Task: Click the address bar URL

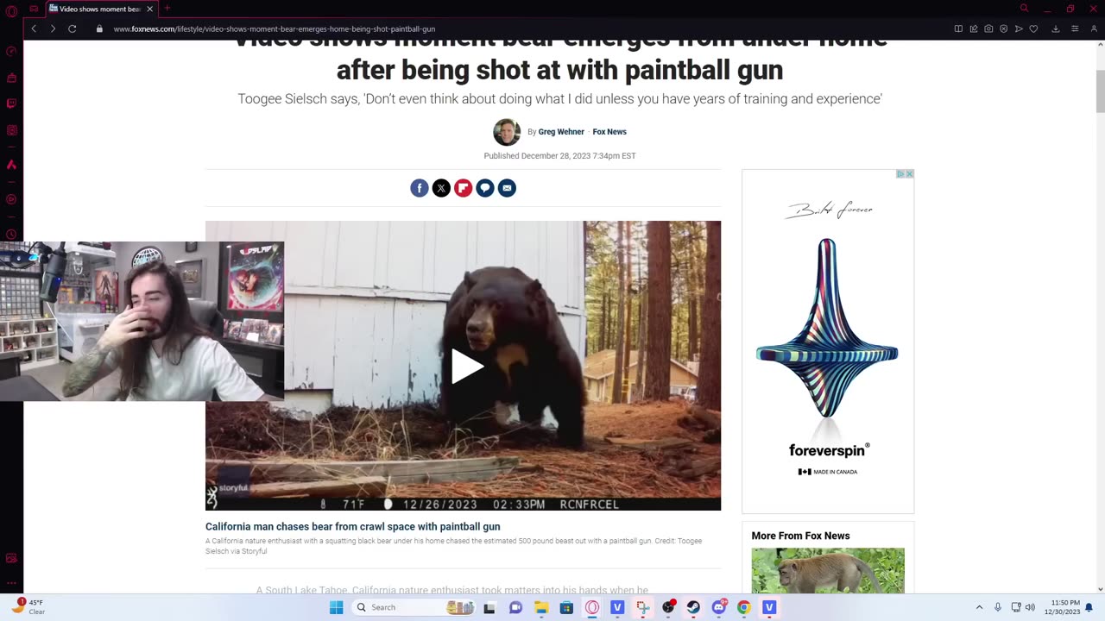Action: tap(275, 28)
